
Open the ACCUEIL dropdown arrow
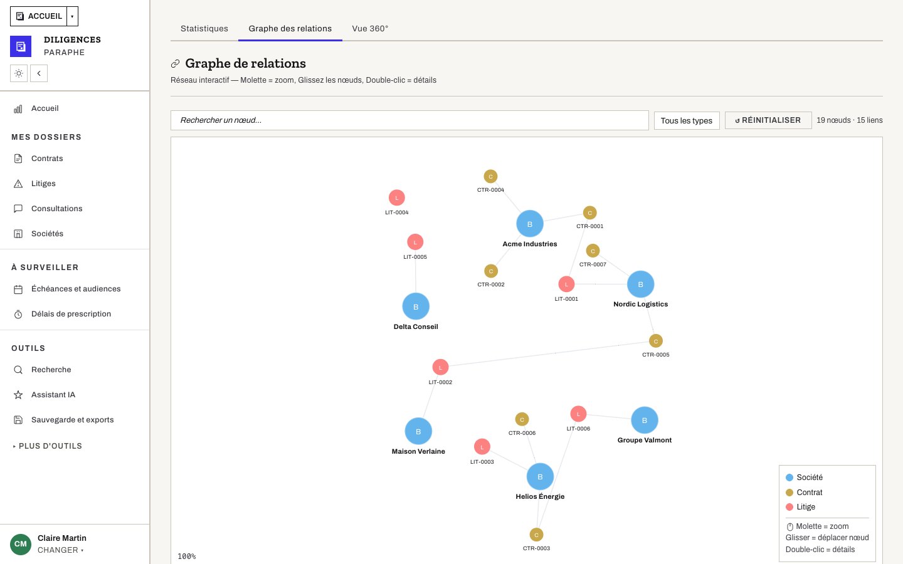[72, 16]
